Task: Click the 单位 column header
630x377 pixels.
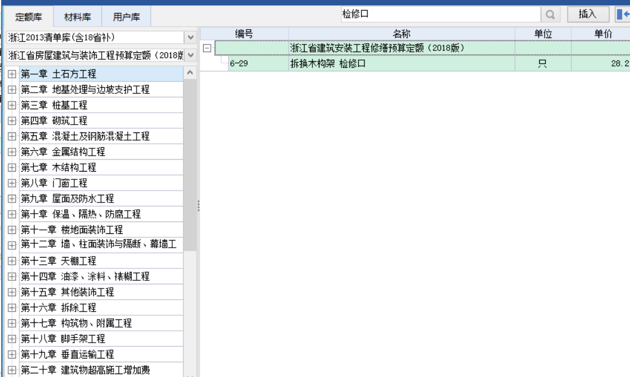Action: (x=543, y=34)
